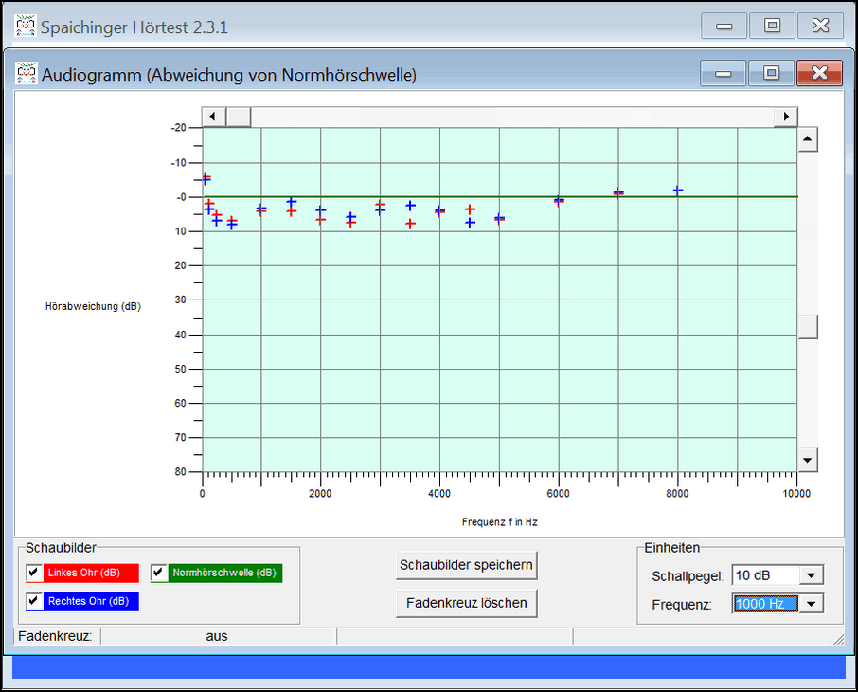This screenshot has height=692, width=858.
Task: Click the Spaichinger Hörtest title bar icon
Action: pos(27,27)
